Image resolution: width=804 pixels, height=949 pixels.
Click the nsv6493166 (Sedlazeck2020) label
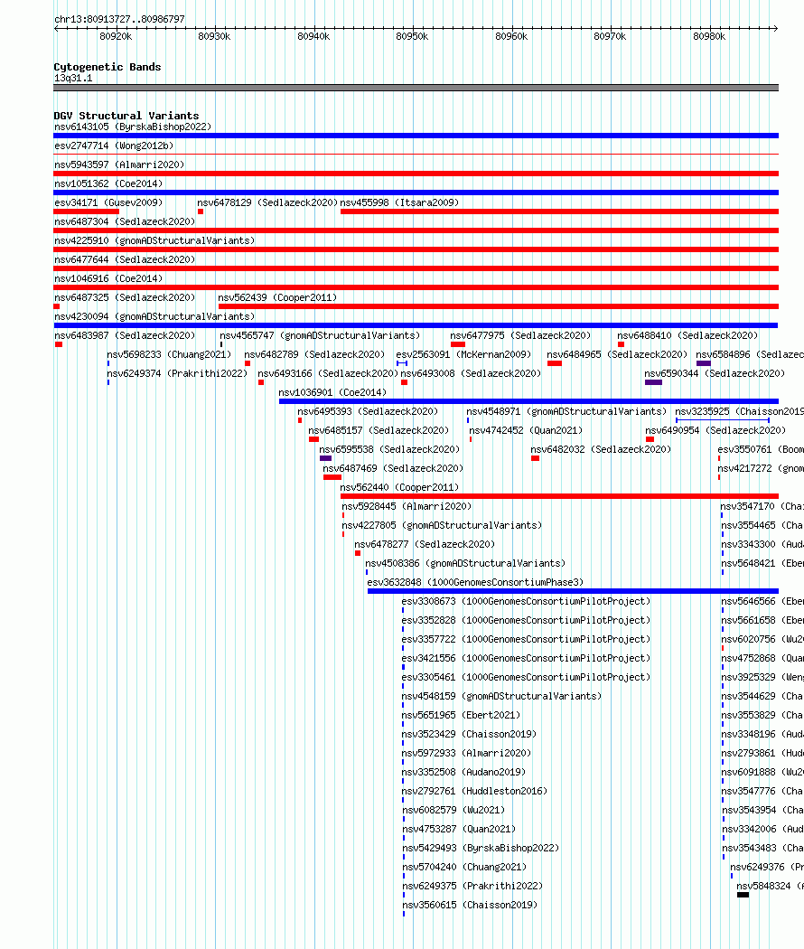point(328,373)
